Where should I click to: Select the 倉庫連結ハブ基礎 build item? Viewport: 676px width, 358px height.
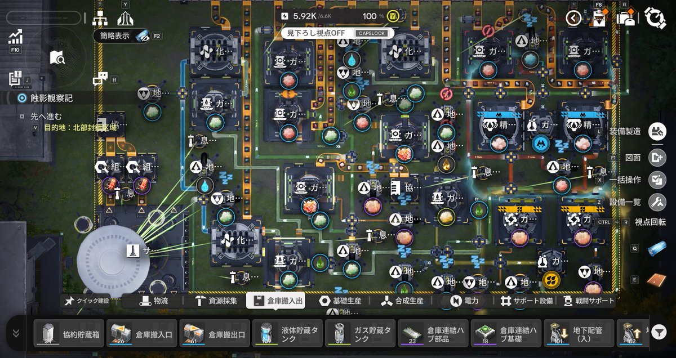pyautogui.click(x=506, y=333)
